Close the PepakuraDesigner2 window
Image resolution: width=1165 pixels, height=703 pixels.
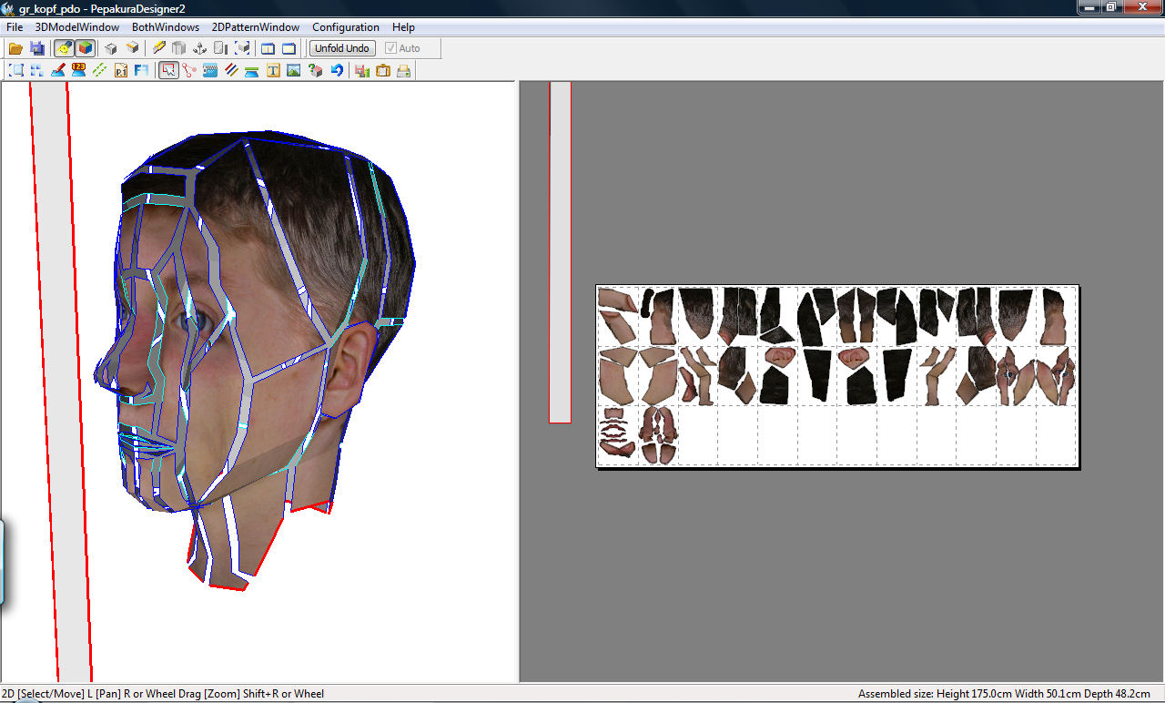tap(1141, 6)
